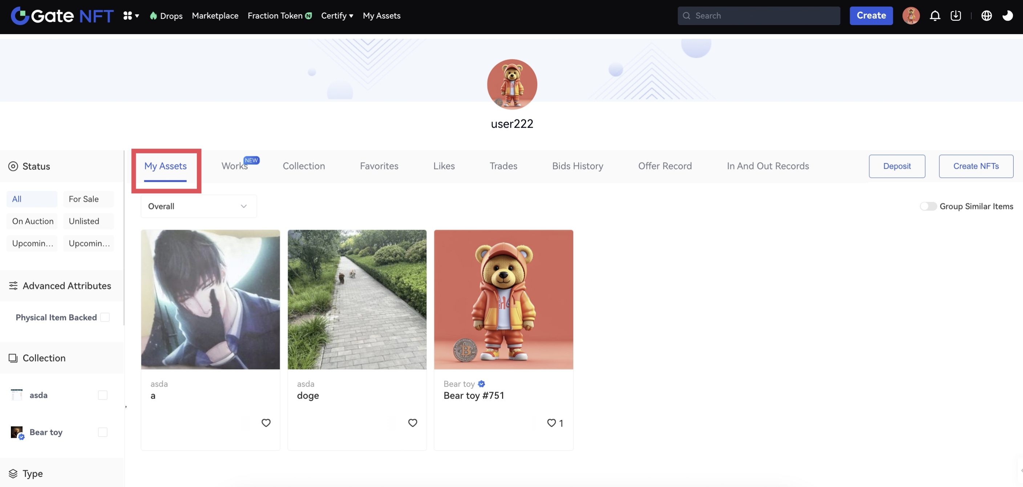Screen dimensions: 1023x487
Task: Open the download app icon
Action: click(955, 16)
